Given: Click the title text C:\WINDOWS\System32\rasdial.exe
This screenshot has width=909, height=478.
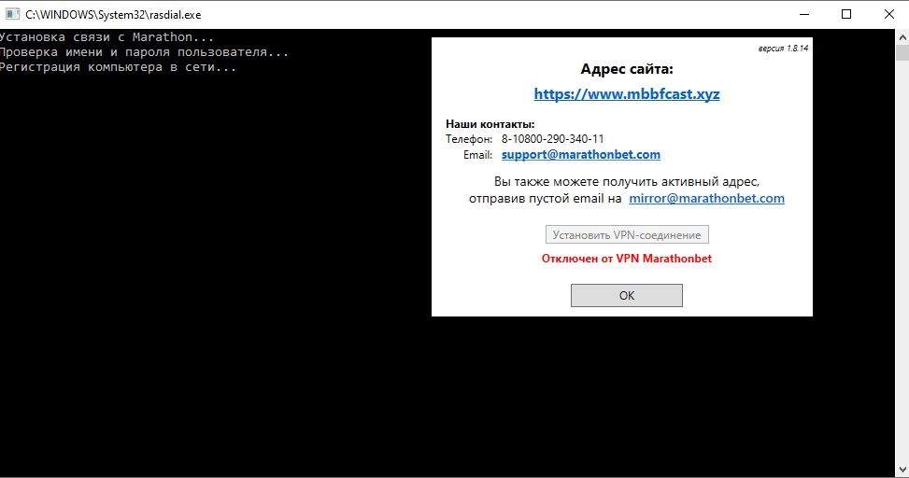Looking at the screenshot, I should (113, 15).
